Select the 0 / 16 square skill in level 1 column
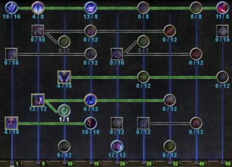Screen dimensions: 232x167 click(x=11, y=54)
